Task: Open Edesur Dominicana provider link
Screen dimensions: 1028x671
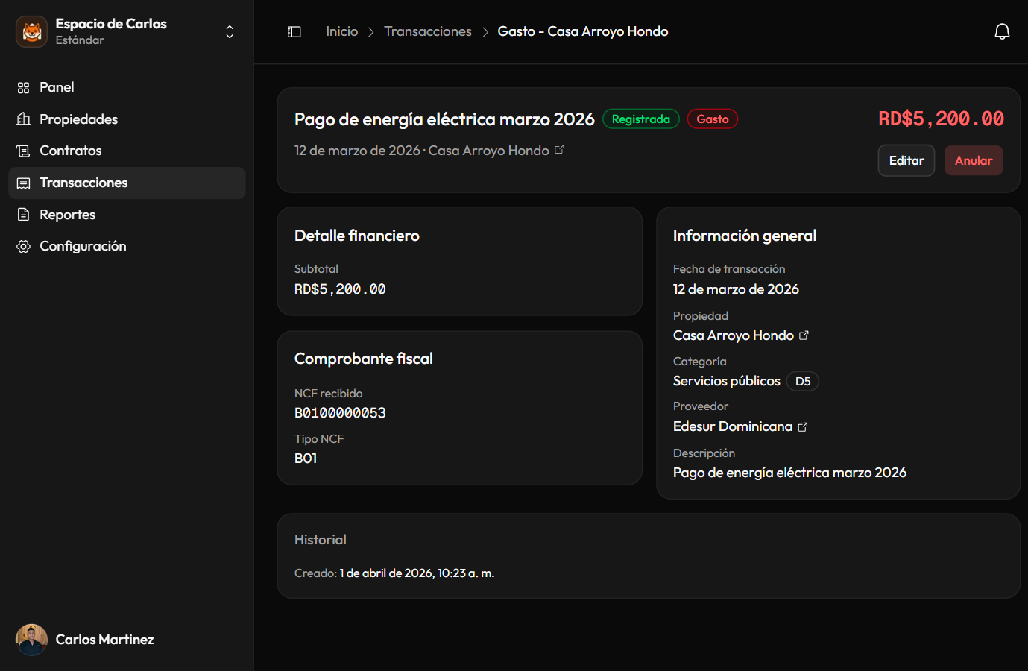Action: click(x=733, y=426)
